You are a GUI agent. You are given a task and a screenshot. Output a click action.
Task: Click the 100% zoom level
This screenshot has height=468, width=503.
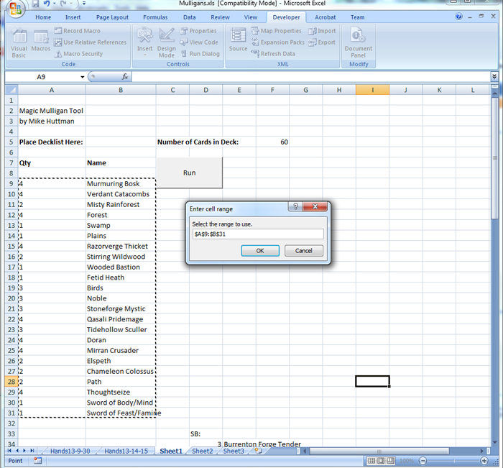407,461
